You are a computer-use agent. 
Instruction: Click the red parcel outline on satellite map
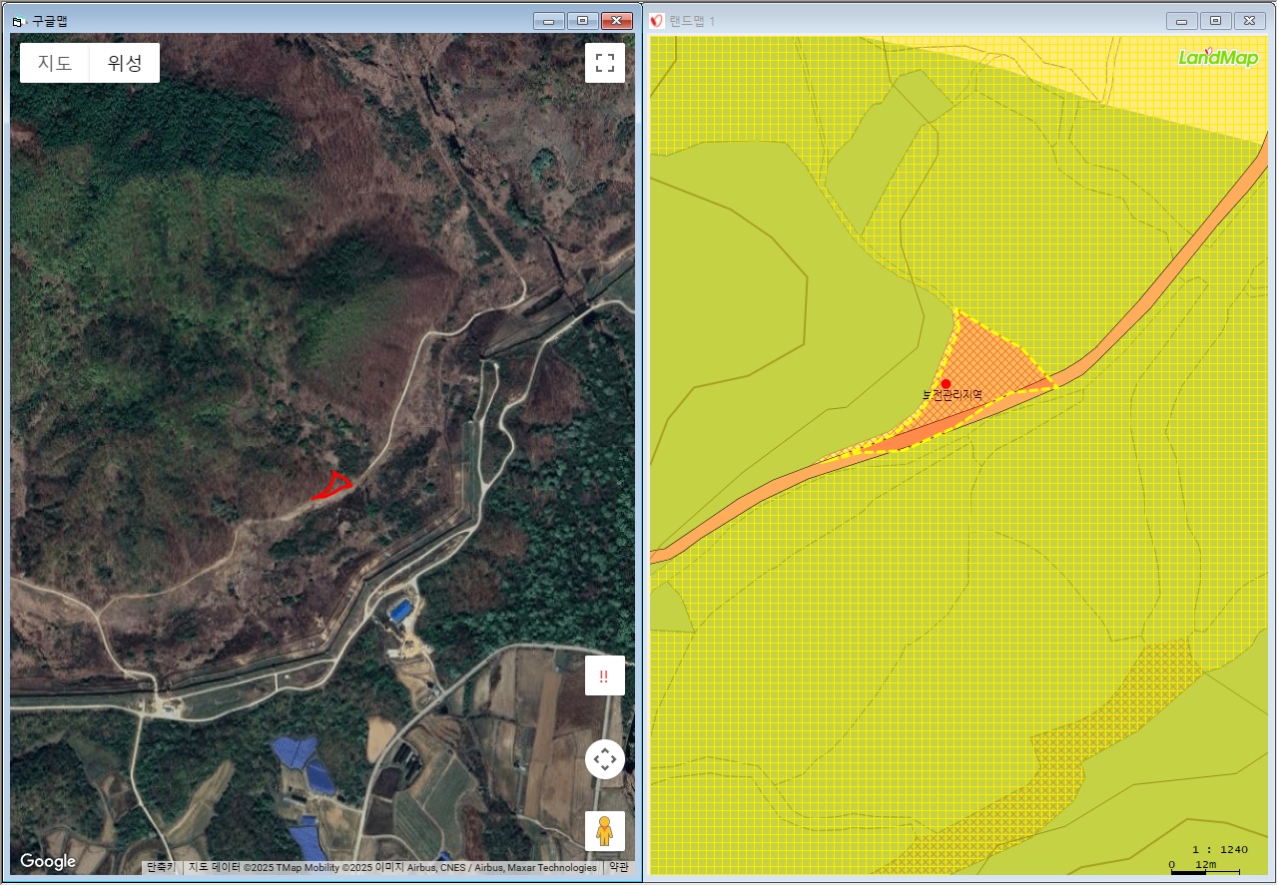click(x=332, y=486)
